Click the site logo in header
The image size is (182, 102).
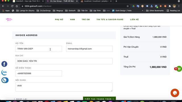tap(9, 20)
